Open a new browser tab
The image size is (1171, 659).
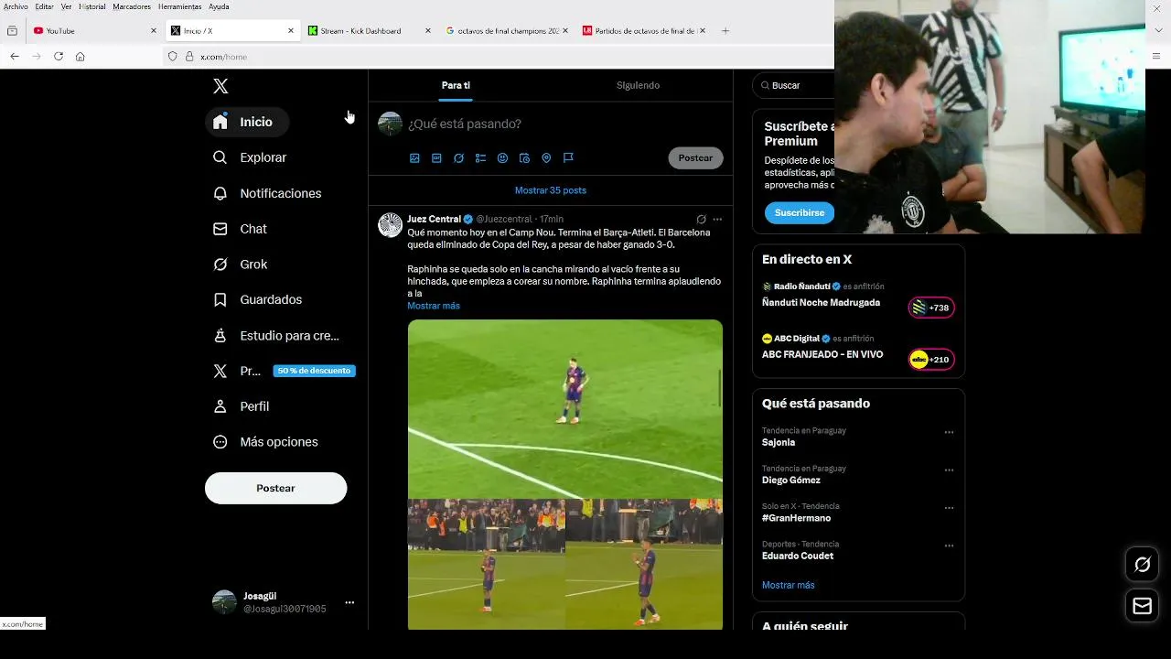click(725, 30)
